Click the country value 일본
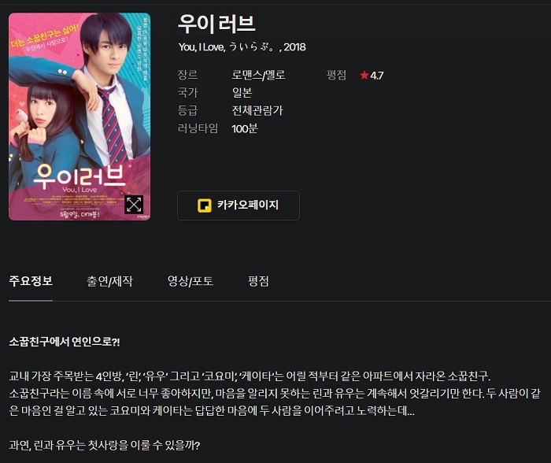This screenshot has width=551, height=463. point(242,93)
